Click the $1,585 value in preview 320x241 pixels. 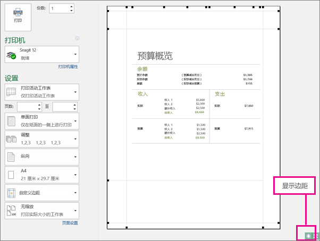click(248, 75)
